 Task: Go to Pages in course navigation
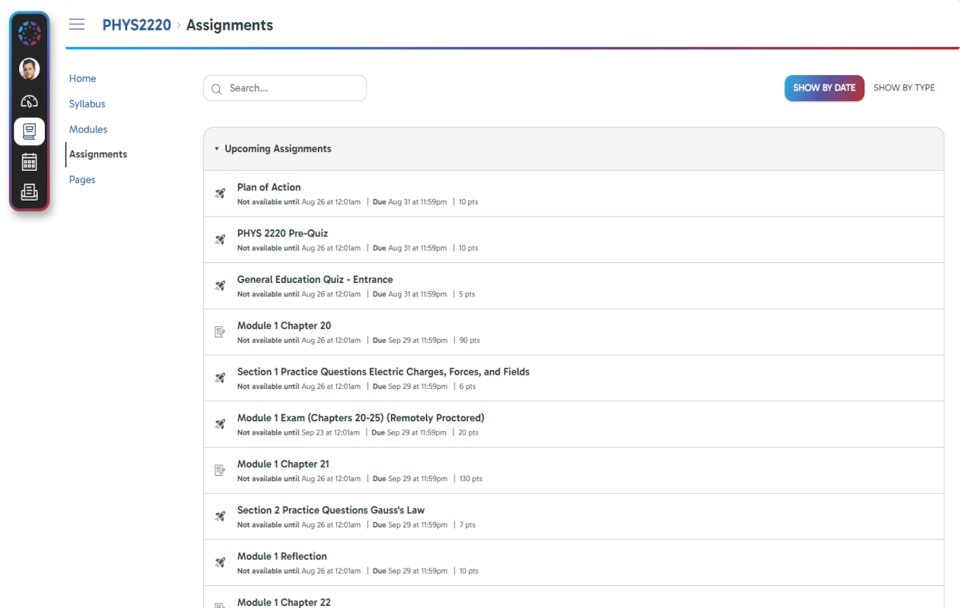tap(82, 180)
